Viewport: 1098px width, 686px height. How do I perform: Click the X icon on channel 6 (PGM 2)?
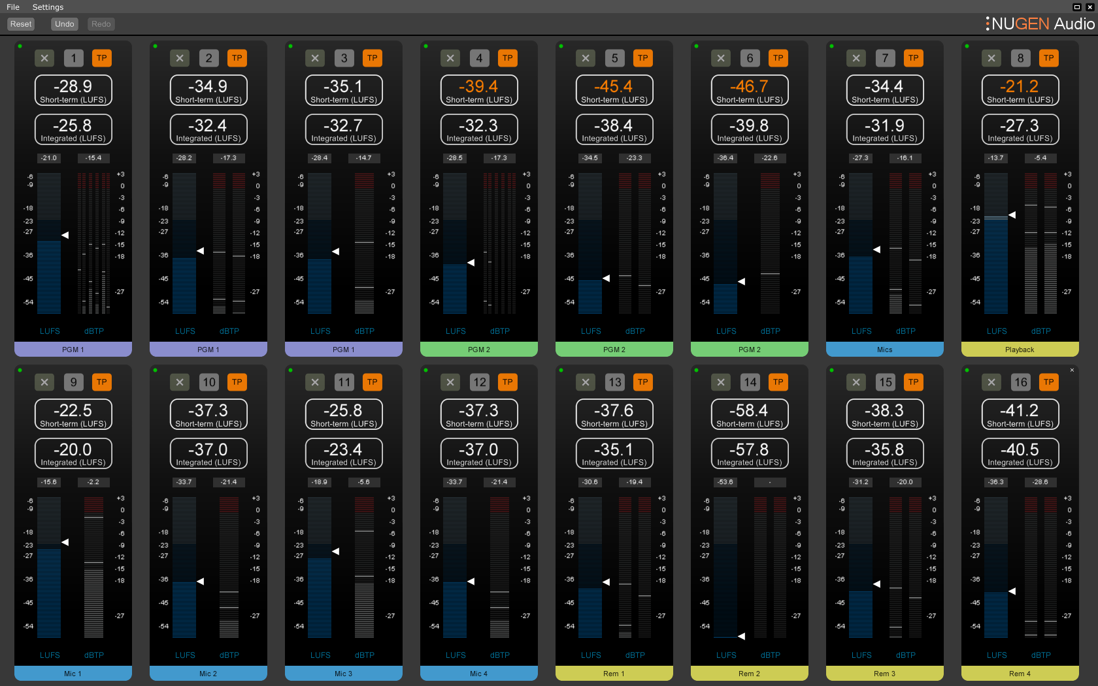pyautogui.click(x=720, y=57)
